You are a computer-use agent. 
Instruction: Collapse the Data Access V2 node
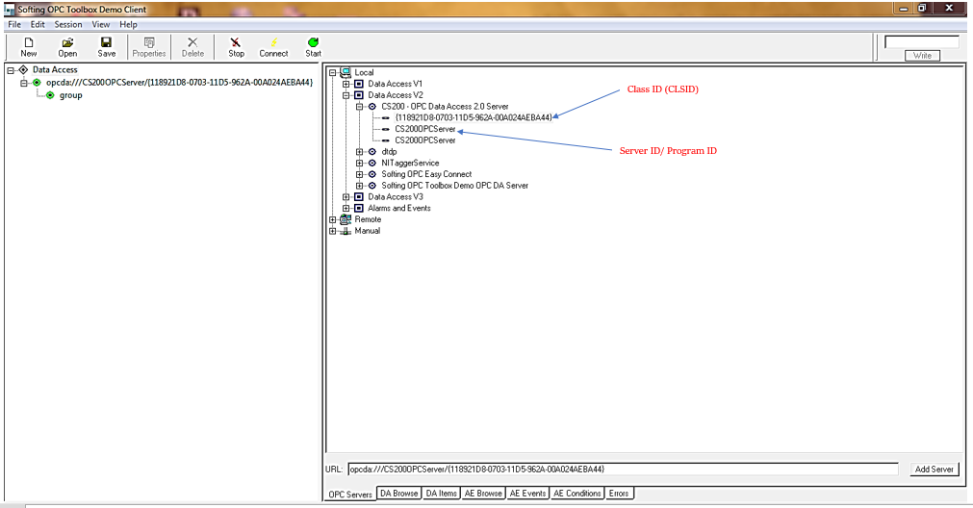(346, 95)
